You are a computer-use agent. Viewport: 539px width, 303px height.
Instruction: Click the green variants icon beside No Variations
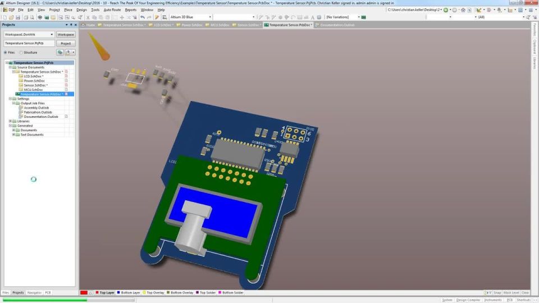click(364, 17)
